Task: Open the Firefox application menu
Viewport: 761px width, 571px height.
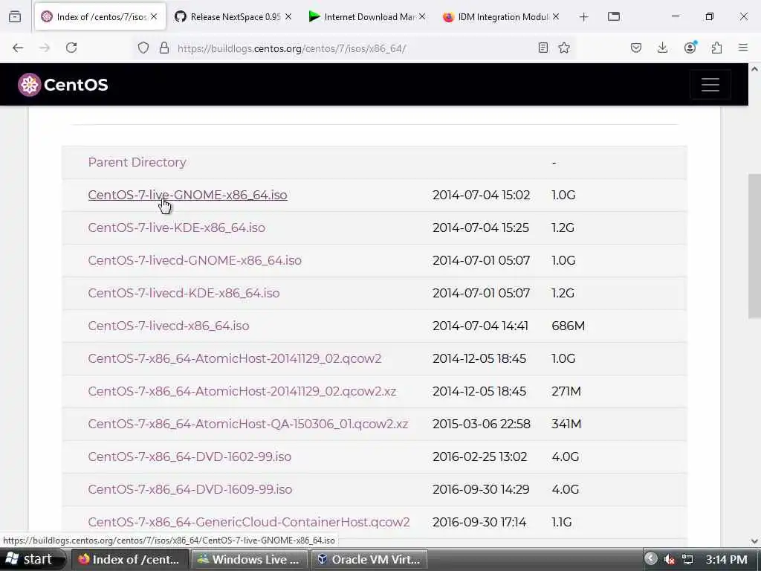Action: point(743,48)
